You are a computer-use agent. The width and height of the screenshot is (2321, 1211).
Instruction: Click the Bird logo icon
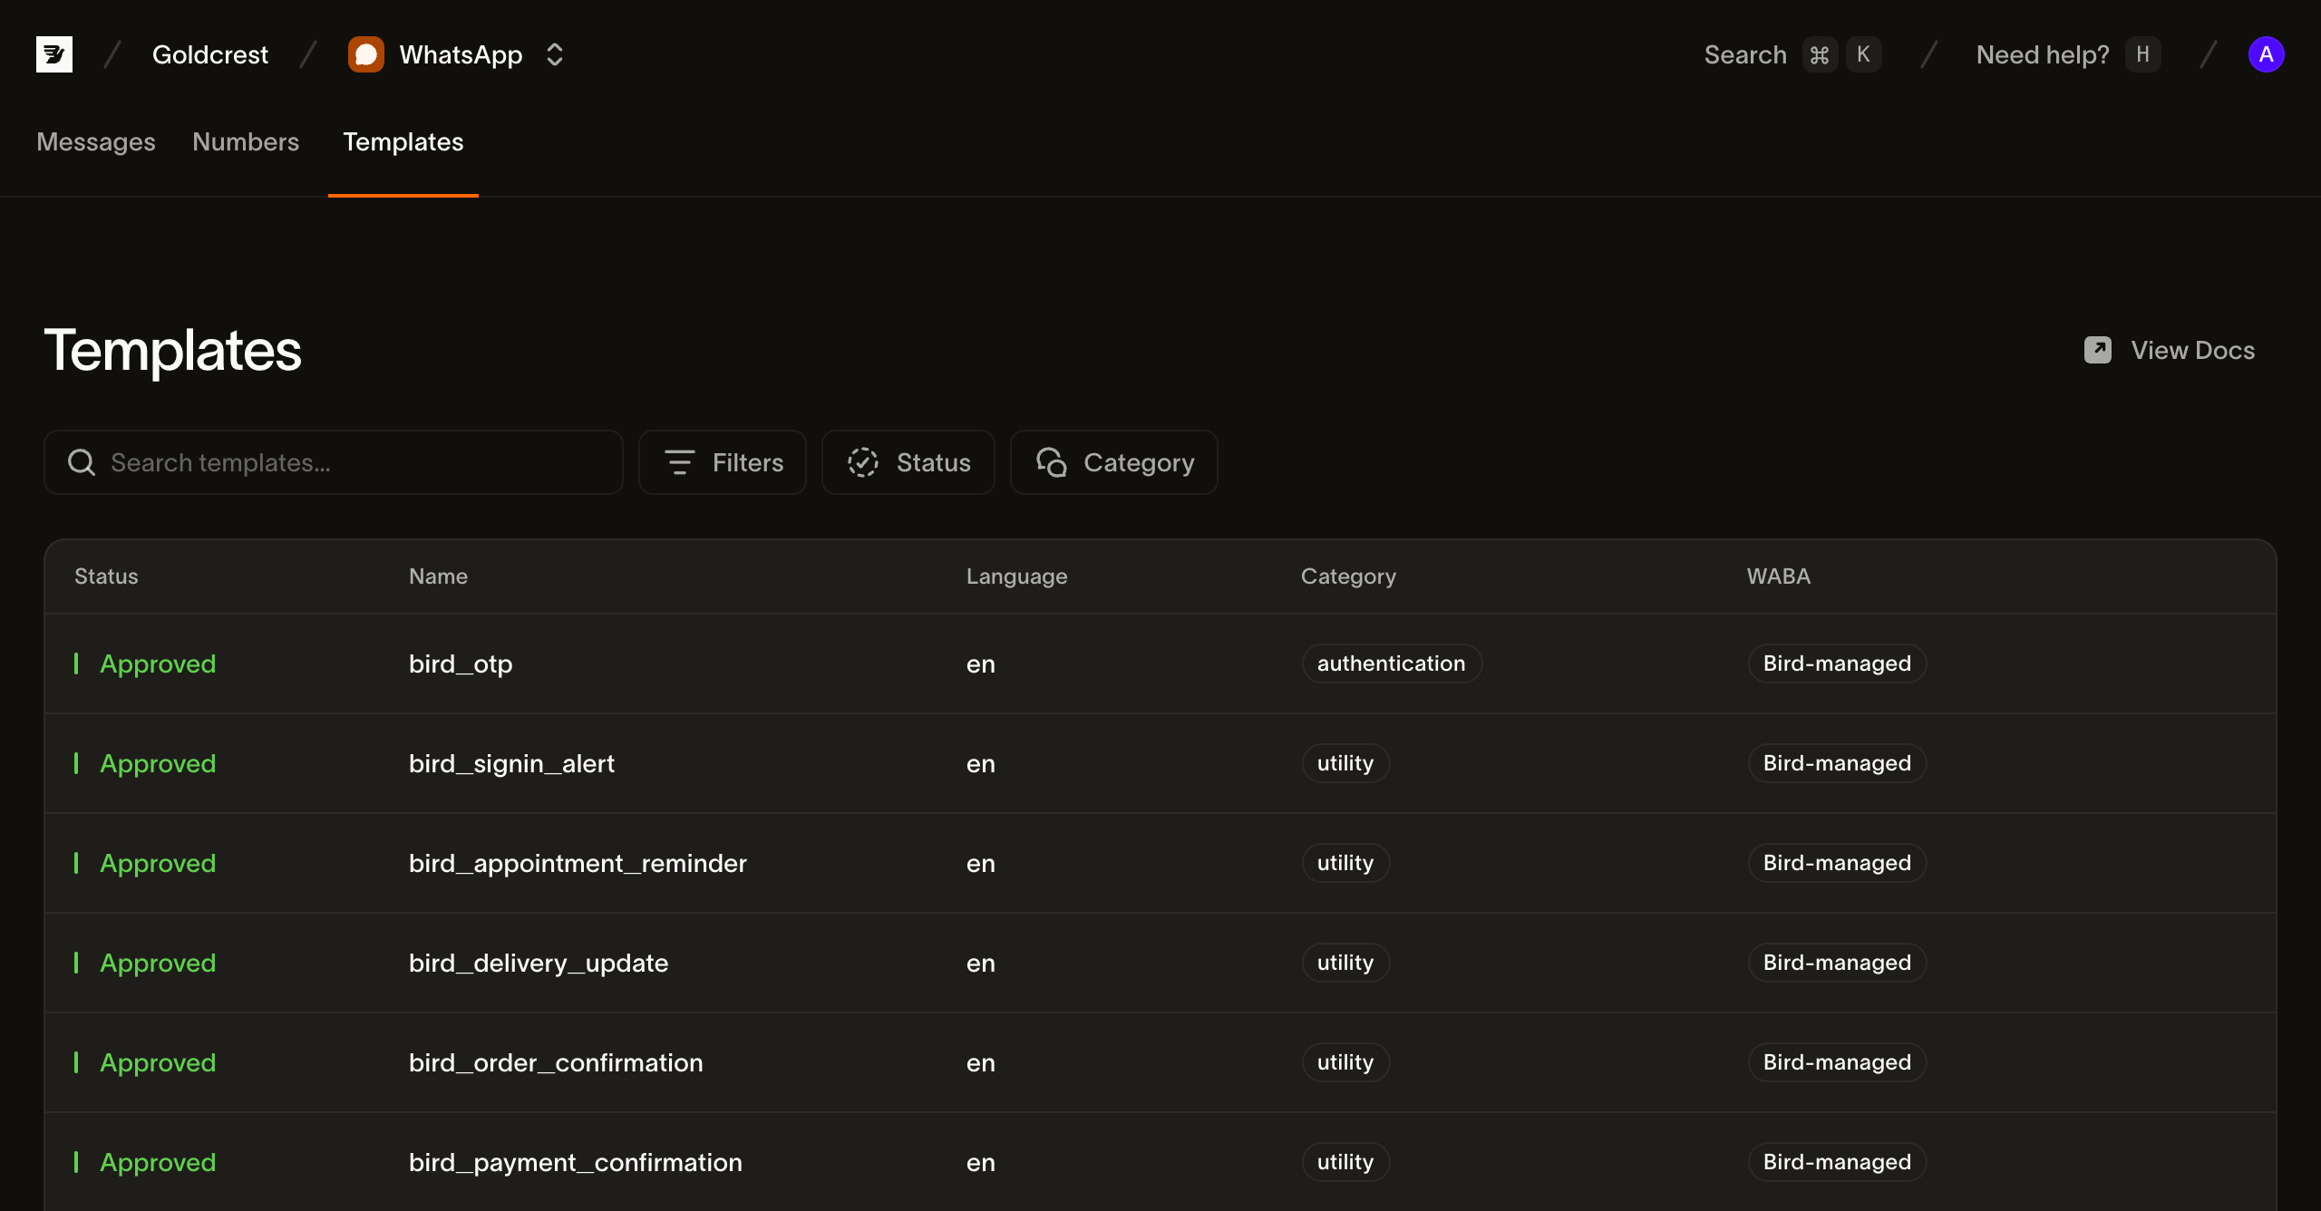[x=54, y=54]
